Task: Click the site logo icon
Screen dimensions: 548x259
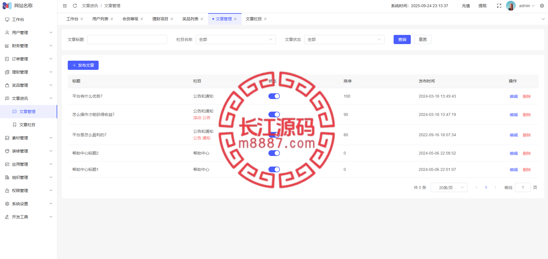Action: [x=7, y=6]
